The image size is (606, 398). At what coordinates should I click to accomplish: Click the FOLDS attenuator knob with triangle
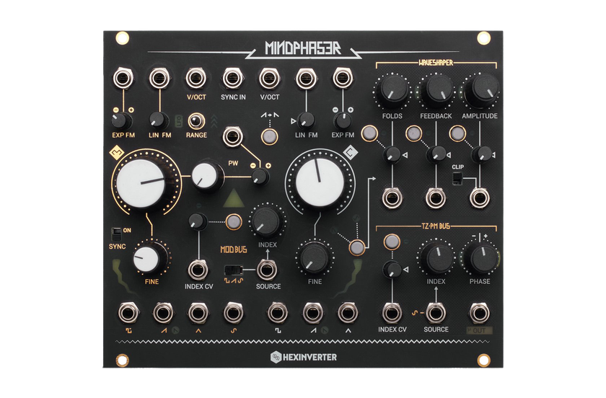point(392,153)
